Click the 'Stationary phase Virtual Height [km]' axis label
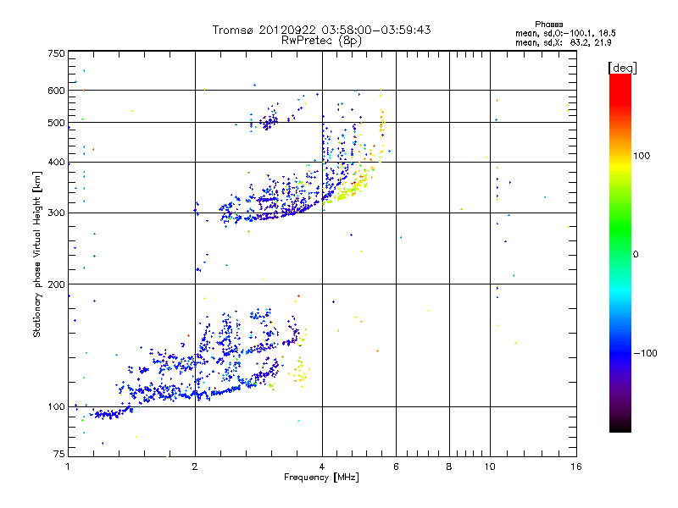The width and height of the screenshot is (678, 508). [x=37, y=255]
